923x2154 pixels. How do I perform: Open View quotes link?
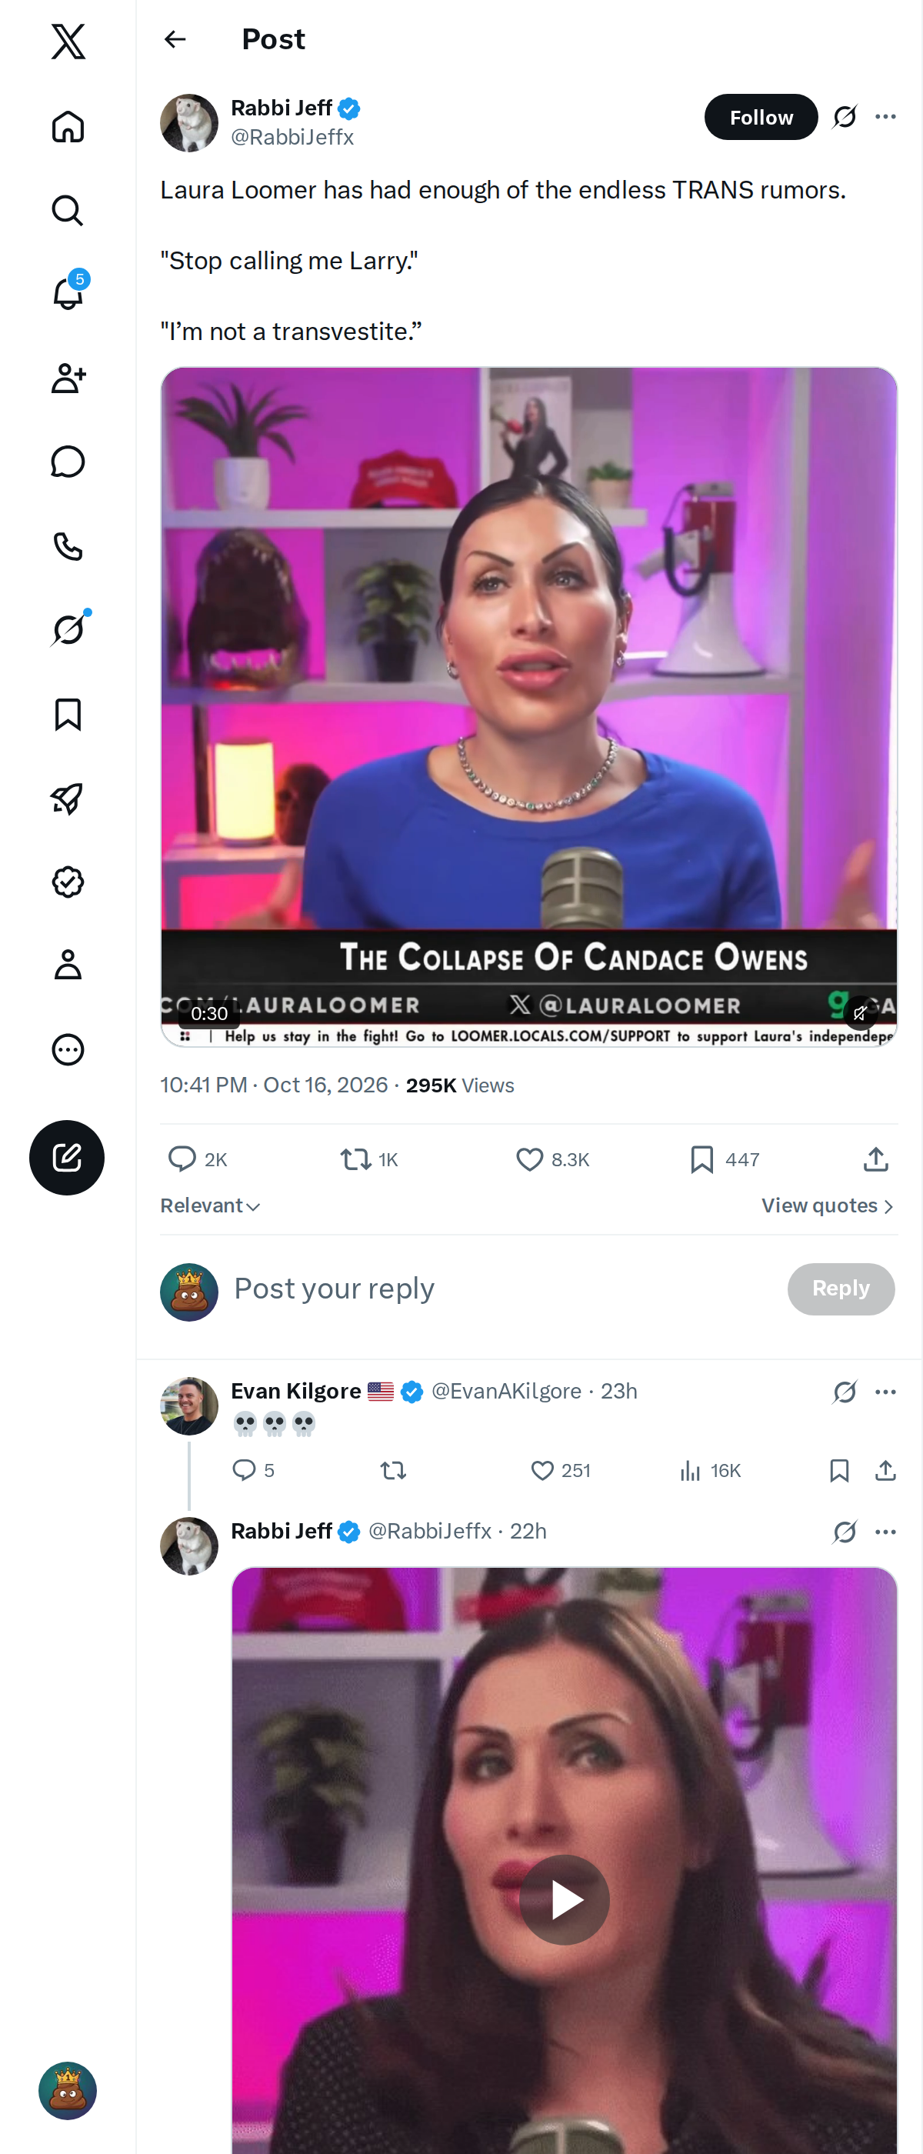click(828, 1205)
